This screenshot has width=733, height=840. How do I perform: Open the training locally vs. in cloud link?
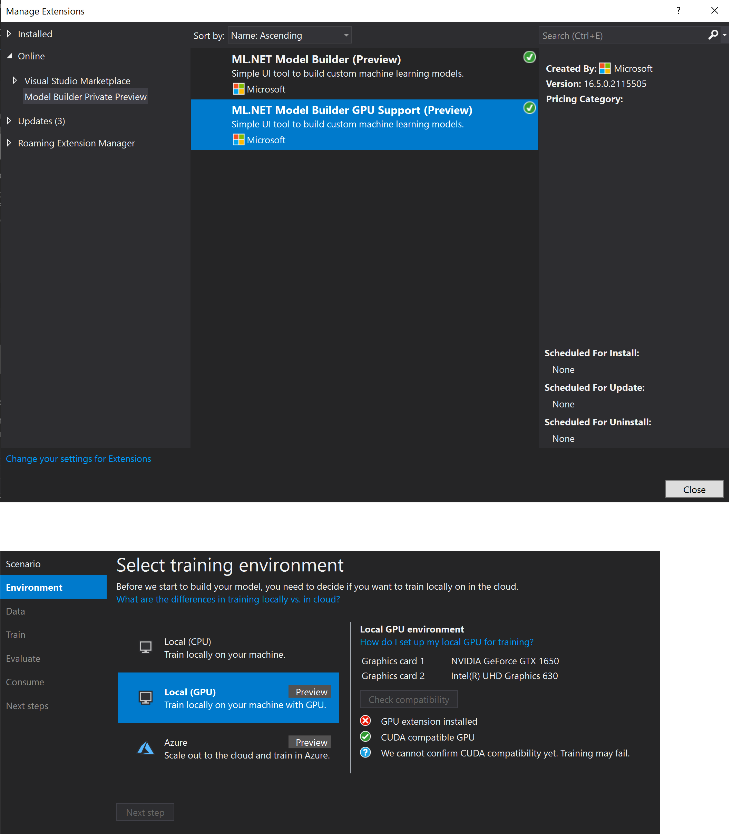[228, 599]
